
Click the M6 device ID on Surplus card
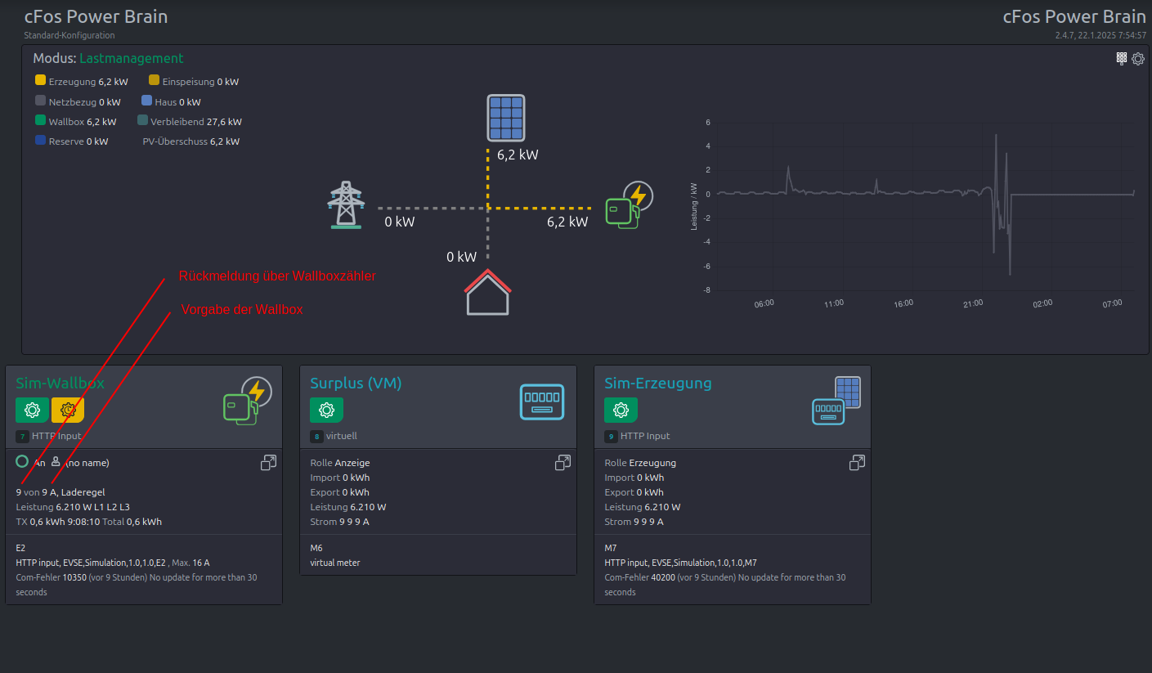click(316, 548)
